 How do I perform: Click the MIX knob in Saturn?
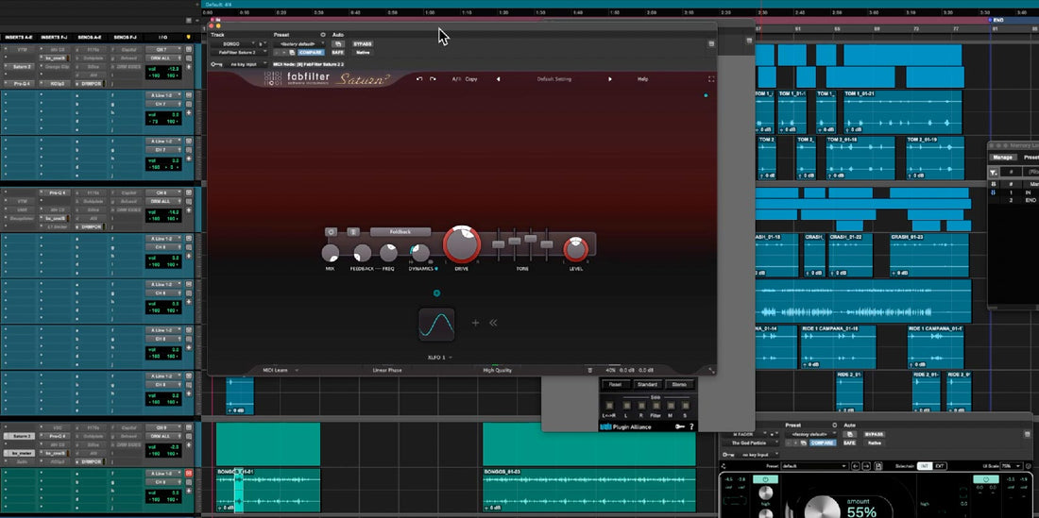click(330, 253)
